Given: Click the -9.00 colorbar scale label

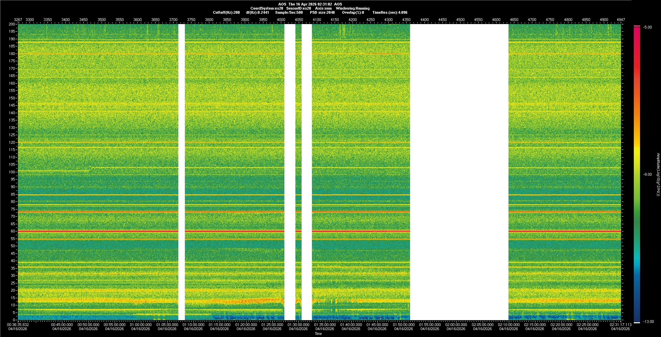Looking at the screenshot, I should tap(648, 175).
